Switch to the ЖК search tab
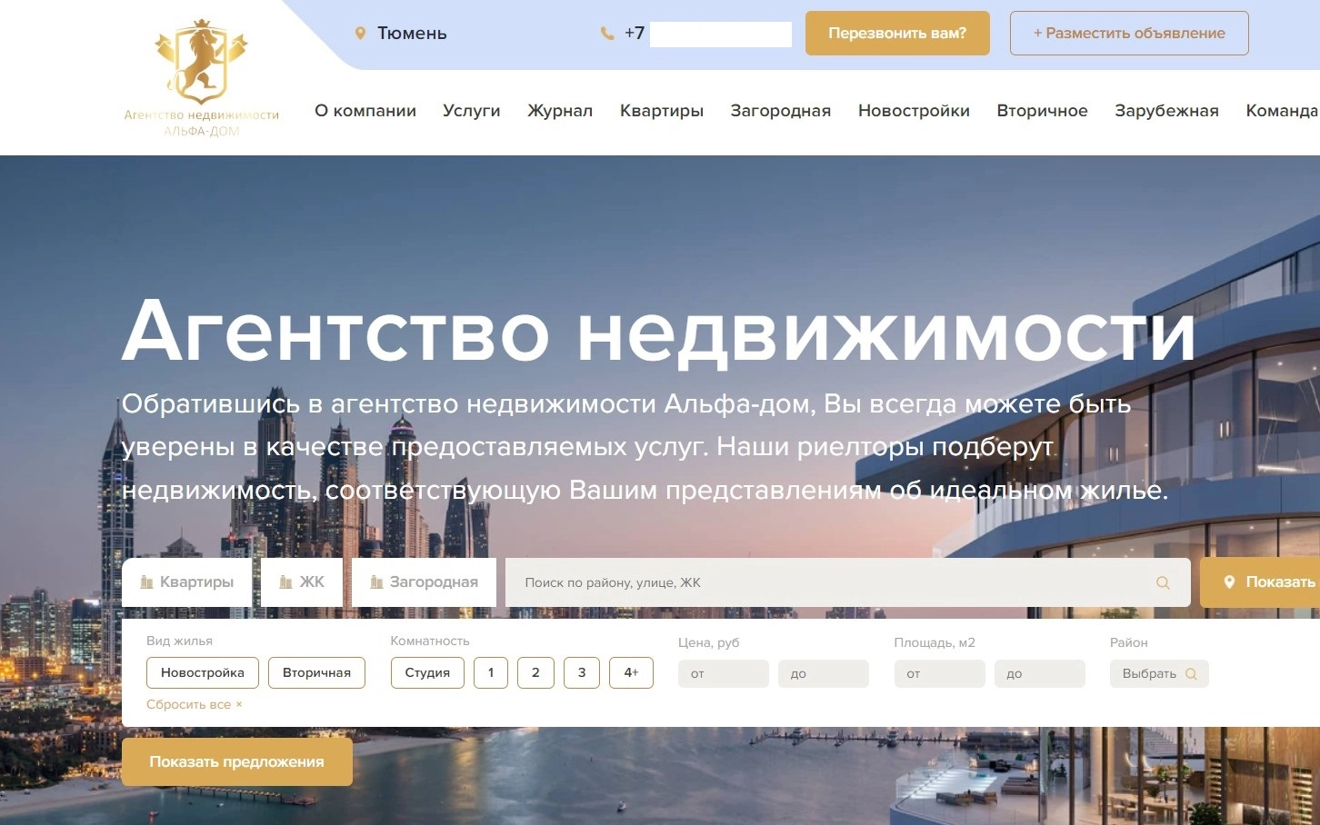1320x825 pixels. [x=302, y=581]
